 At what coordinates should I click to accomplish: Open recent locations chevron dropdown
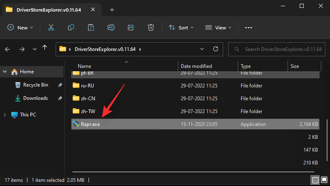[x=34, y=49]
